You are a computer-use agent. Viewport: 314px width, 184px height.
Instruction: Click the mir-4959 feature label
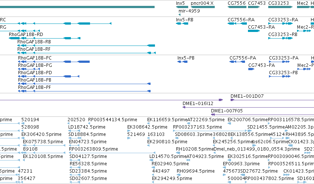[x=189, y=11]
